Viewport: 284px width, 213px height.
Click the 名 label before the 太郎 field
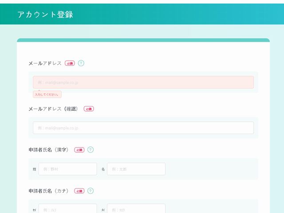tap(103, 170)
